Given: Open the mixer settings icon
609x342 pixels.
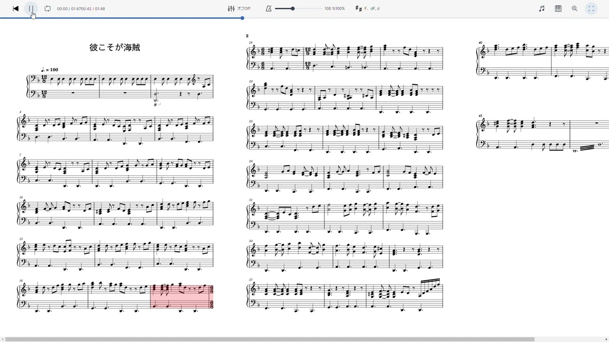Looking at the screenshot, I should 231,9.
